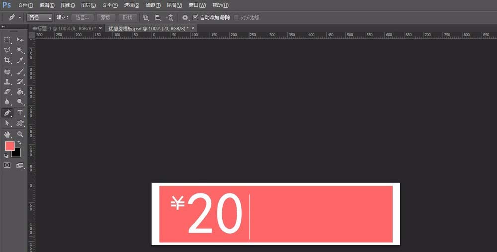Select the Horizontal Type tool
Viewport: 497px width, 252px height.
coord(20,113)
